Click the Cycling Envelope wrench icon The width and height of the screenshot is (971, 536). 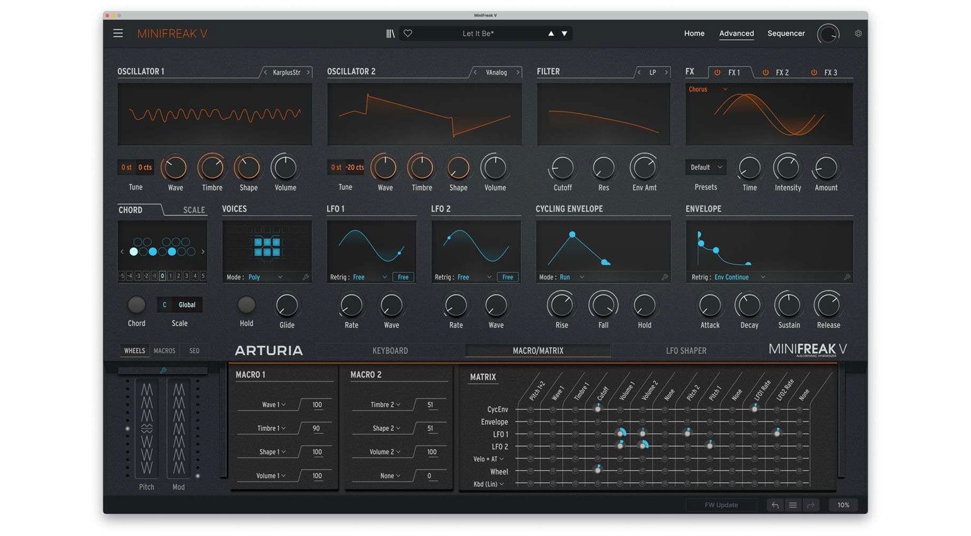pyautogui.click(x=665, y=277)
